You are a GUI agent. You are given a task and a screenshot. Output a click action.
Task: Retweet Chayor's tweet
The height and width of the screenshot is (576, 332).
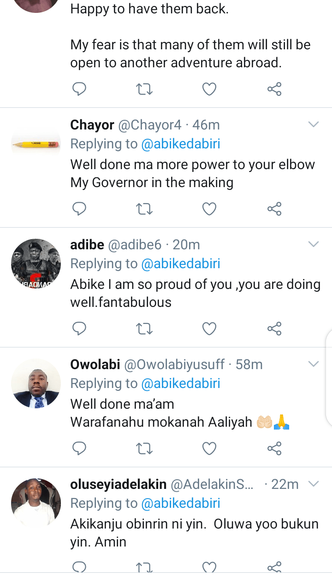coord(145,209)
